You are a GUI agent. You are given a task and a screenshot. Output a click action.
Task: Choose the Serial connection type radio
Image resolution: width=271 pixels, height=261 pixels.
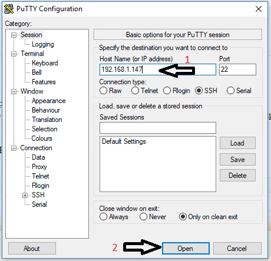point(239,91)
